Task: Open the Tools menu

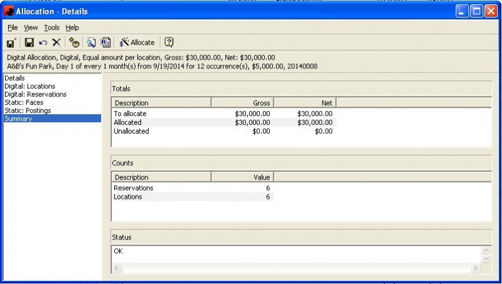Action: [x=51, y=28]
